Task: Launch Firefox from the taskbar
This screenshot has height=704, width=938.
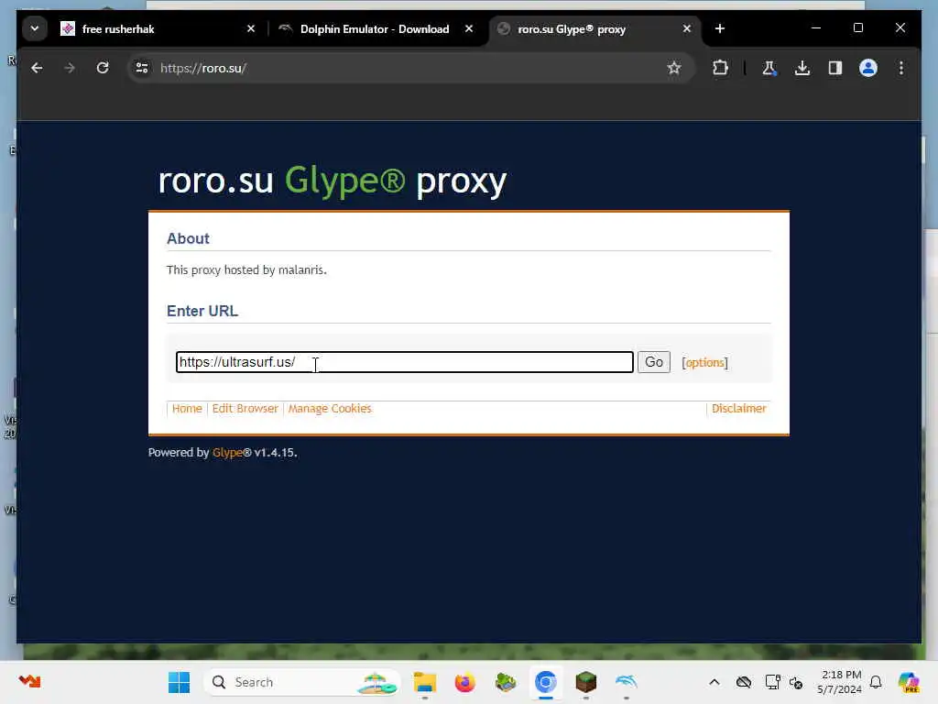Action: tap(464, 682)
